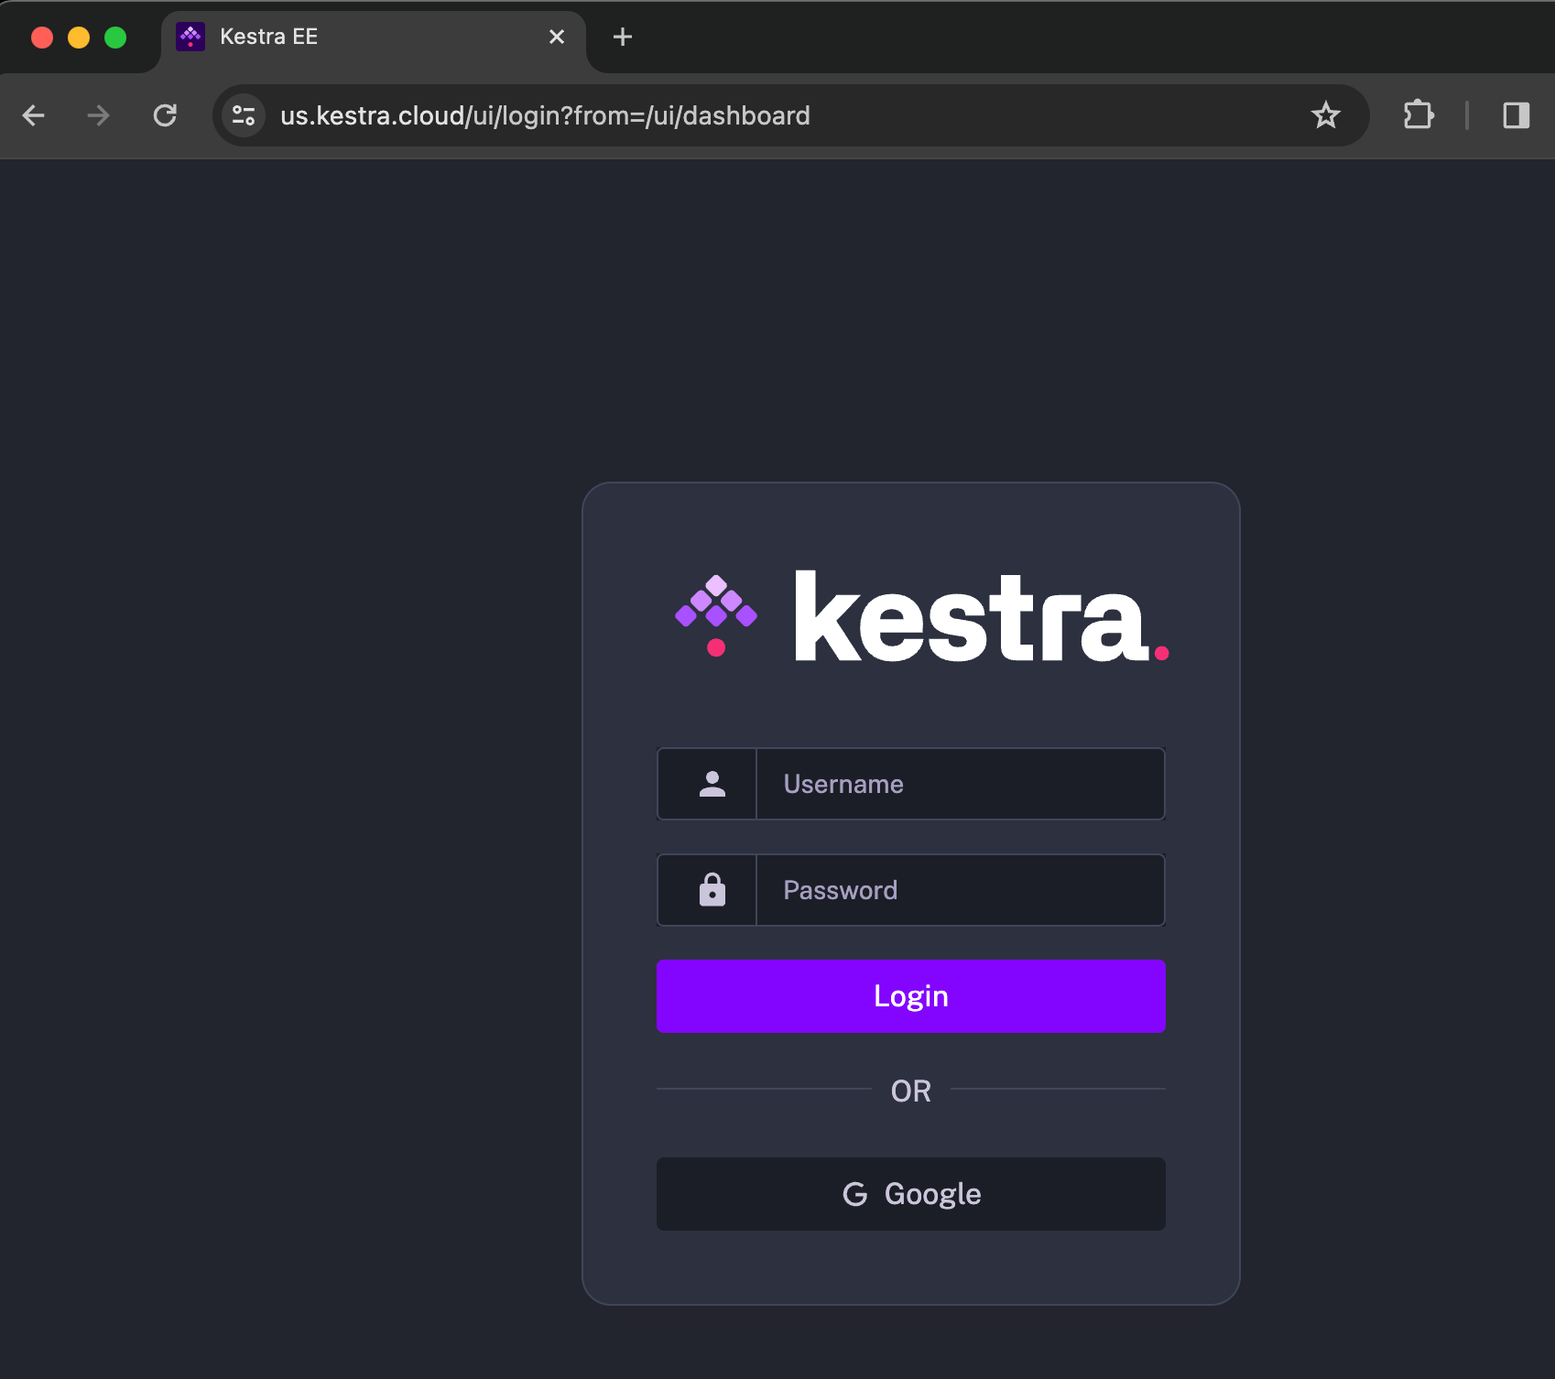Click the red macOS close window button
Image resolution: width=1555 pixels, height=1379 pixels.
click(42, 38)
